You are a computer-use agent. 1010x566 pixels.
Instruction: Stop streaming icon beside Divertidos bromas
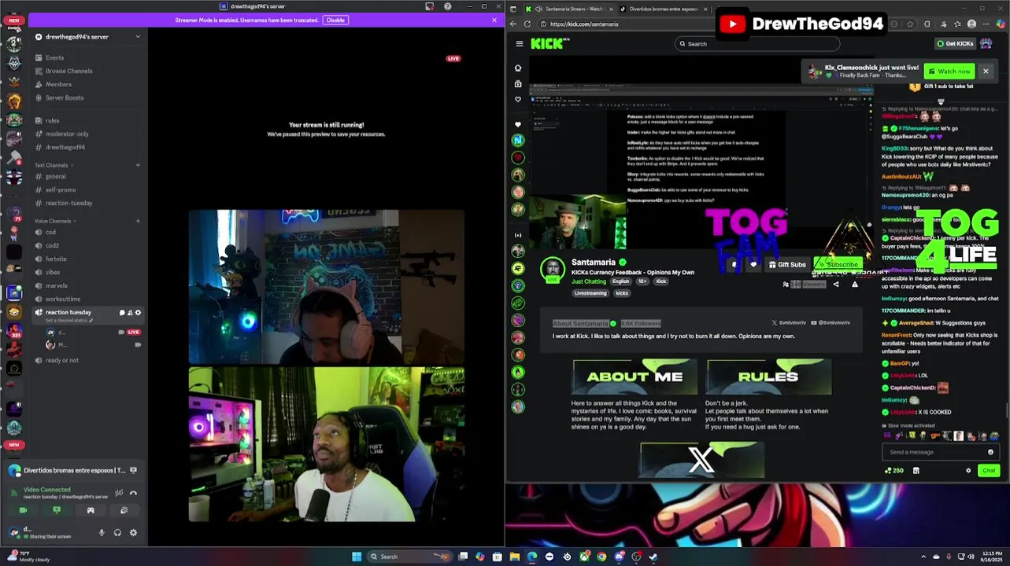[133, 470]
